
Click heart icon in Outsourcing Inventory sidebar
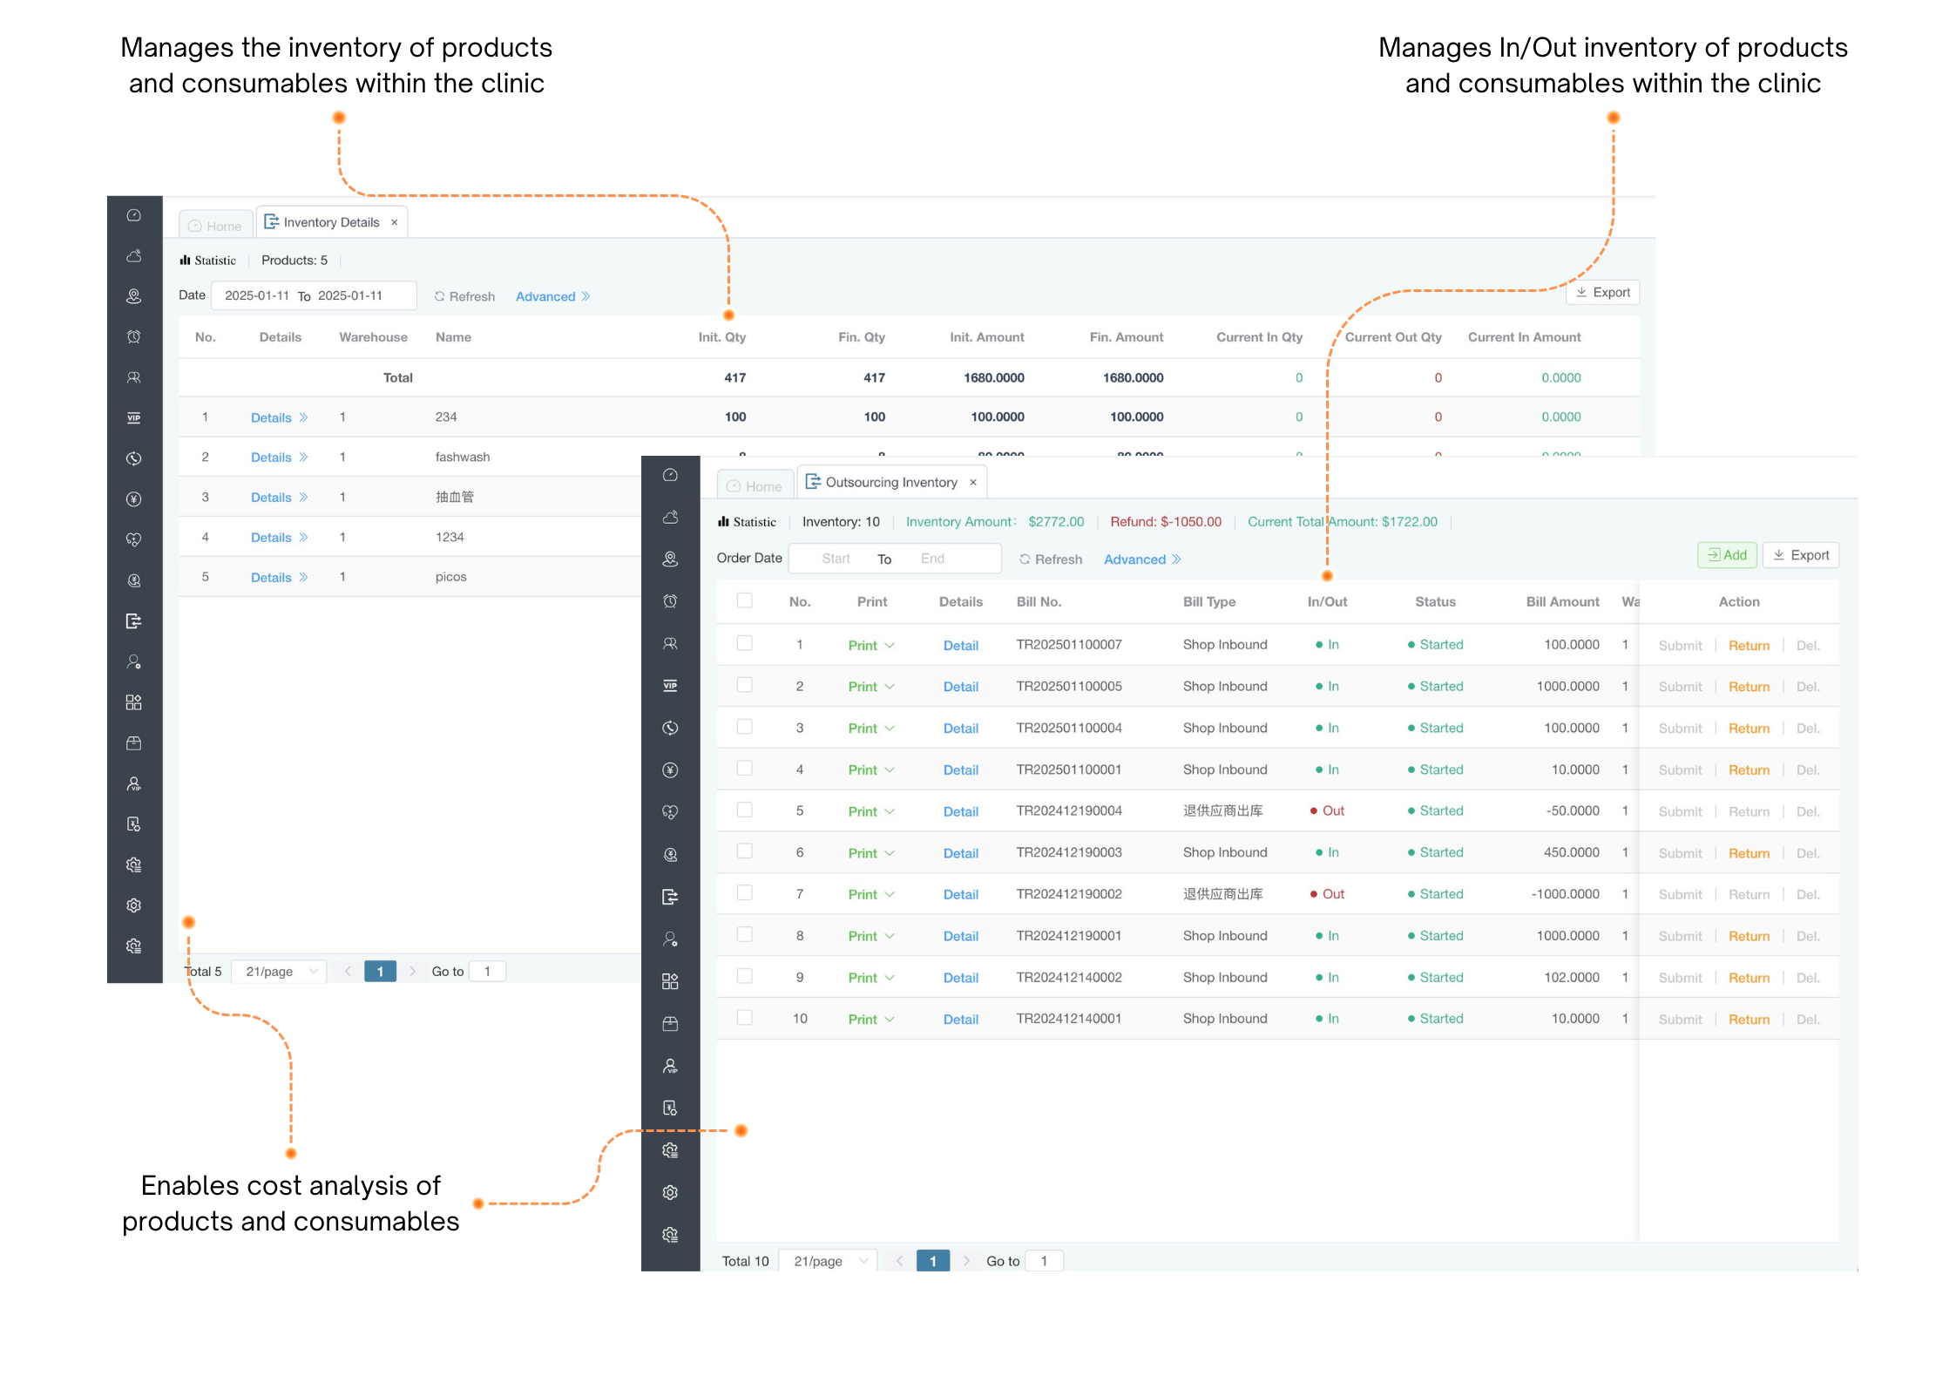(669, 812)
